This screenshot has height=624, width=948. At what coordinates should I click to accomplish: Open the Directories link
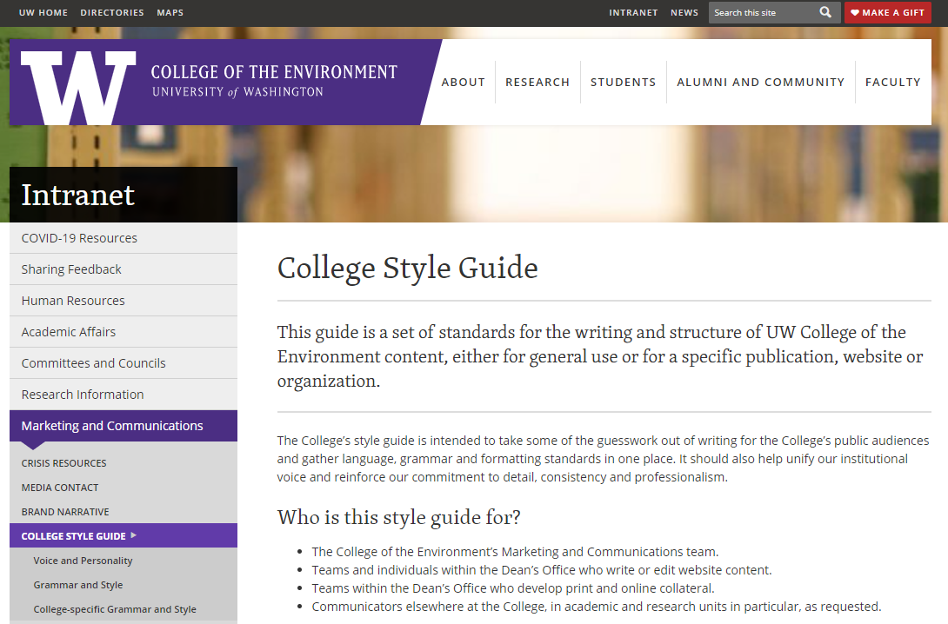(x=112, y=13)
